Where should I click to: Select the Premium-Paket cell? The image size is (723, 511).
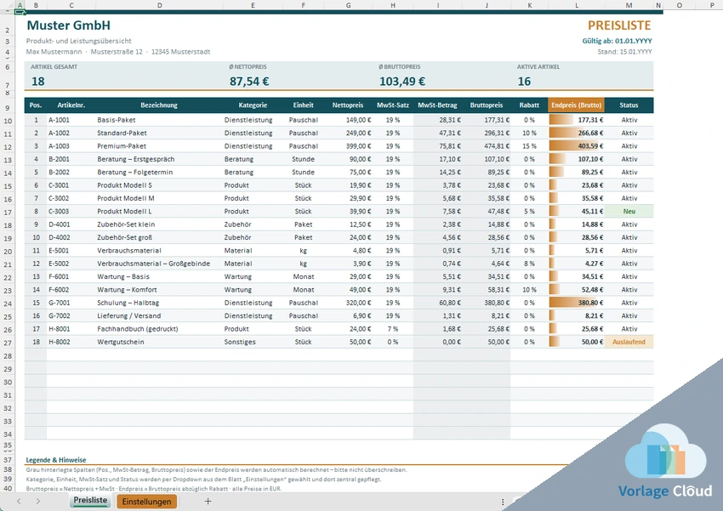[x=159, y=146]
